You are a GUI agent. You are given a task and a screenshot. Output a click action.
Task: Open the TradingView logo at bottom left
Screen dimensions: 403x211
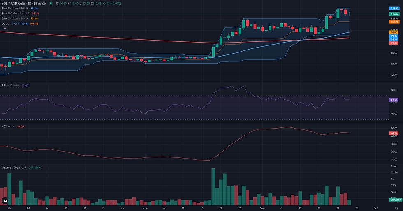(5, 200)
